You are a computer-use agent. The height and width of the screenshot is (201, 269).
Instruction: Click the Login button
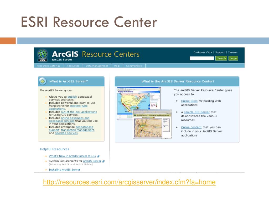(x=233, y=58)
